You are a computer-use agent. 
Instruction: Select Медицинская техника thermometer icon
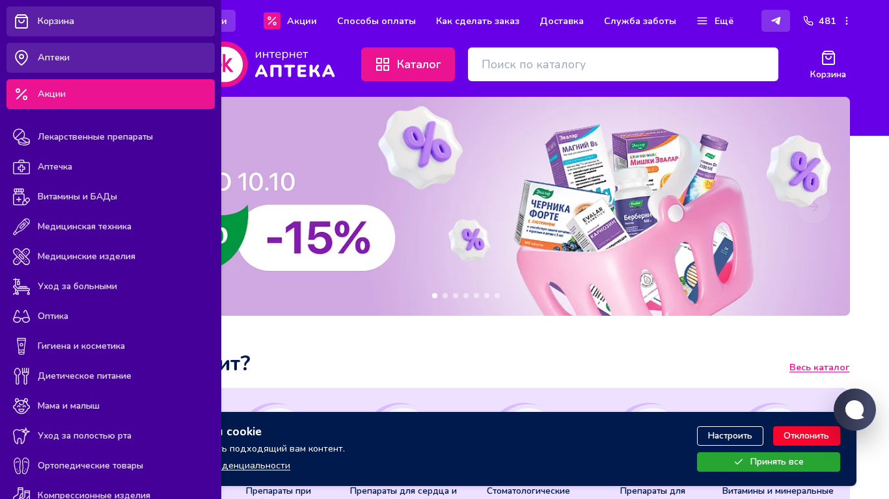click(x=21, y=227)
